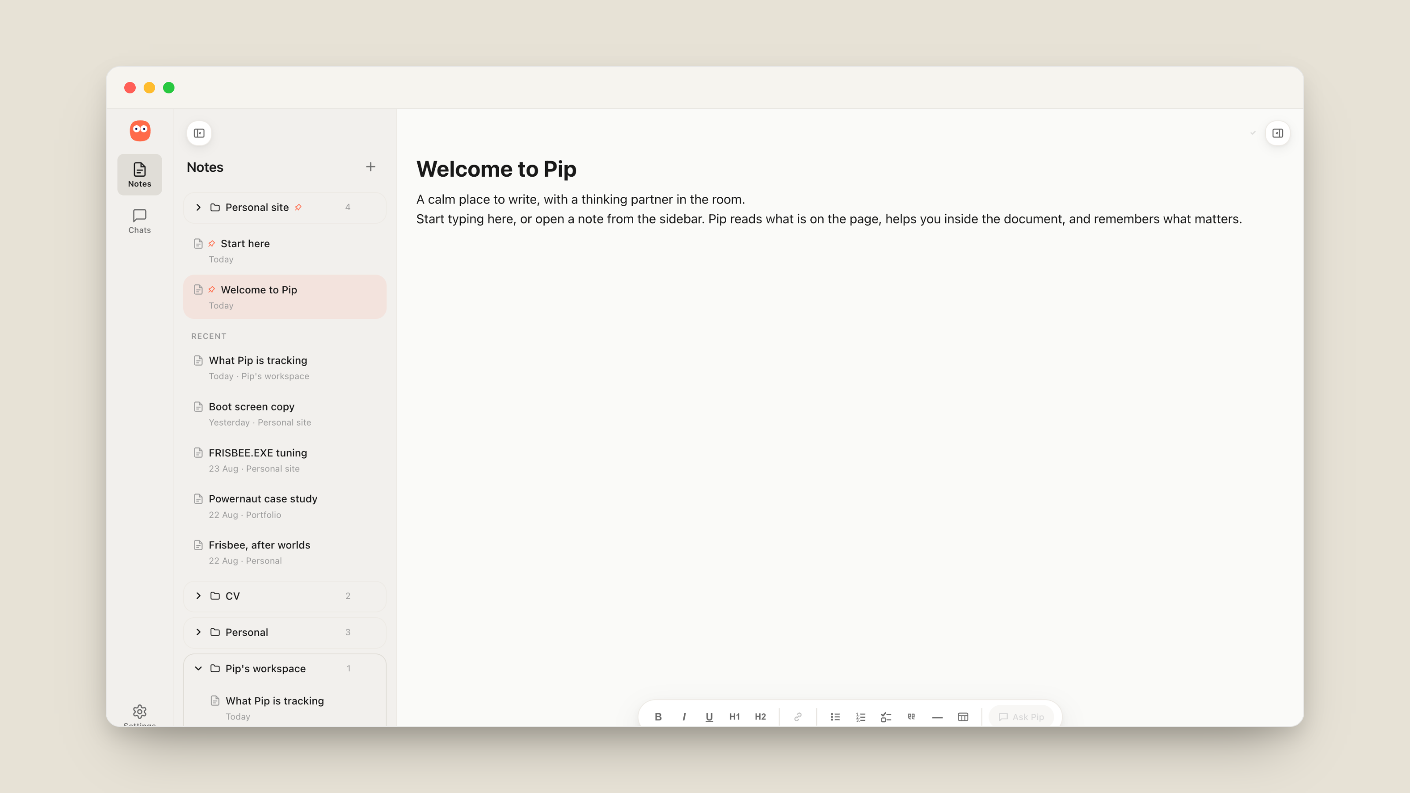Click the Pip owl logo icon
This screenshot has height=793, width=1410.
click(x=140, y=130)
